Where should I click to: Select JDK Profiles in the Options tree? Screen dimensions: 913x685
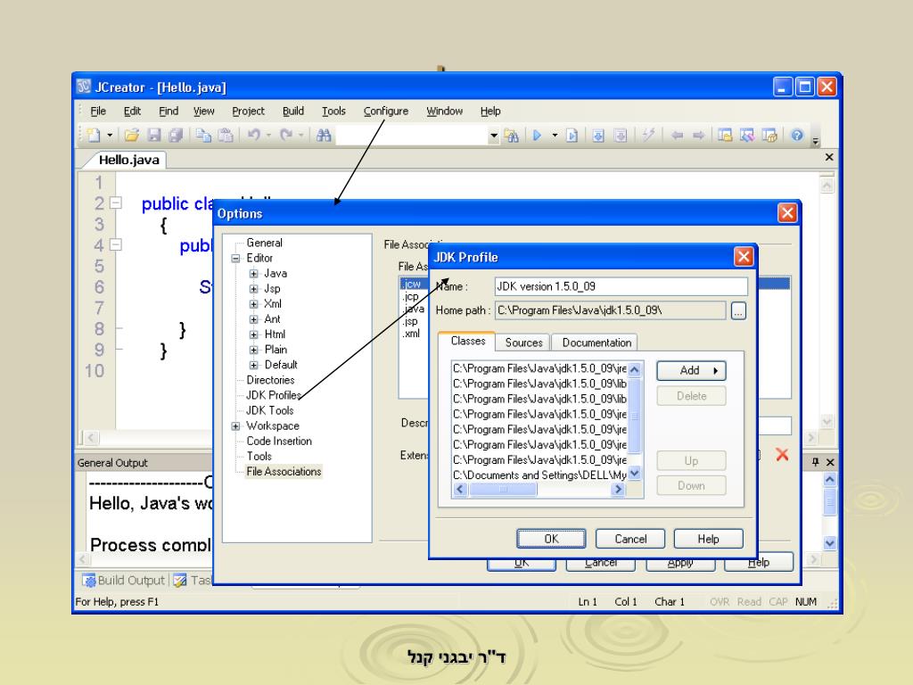[x=273, y=395]
